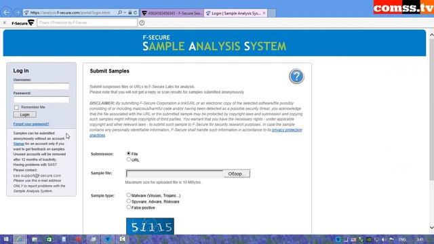Viewport: 434px width, 244px height.
Task: Click the Обзор browse button
Action: point(237,174)
